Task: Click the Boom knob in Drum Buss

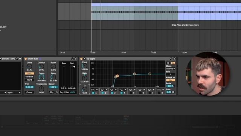Action: [x=53, y=66]
